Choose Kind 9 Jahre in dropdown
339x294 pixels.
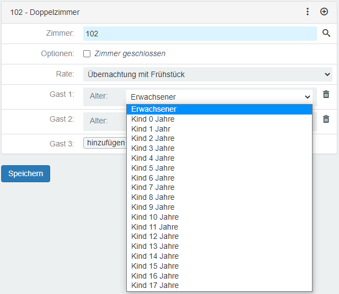click(153, 207)
